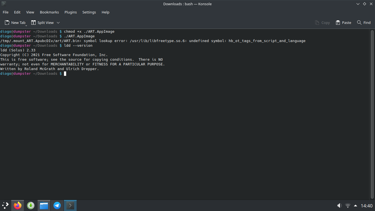
Task: Open the file manager taskbar icon
Action: 44,205
